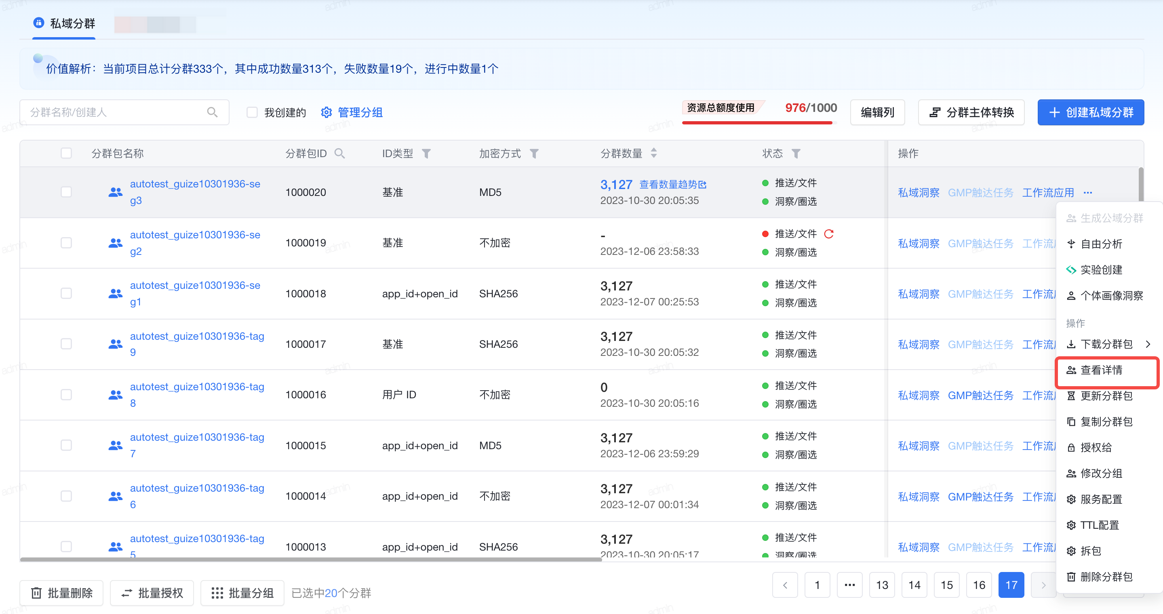Click the 私域分群 tab icon
The image size is (1163, 614).
point(39,23)
